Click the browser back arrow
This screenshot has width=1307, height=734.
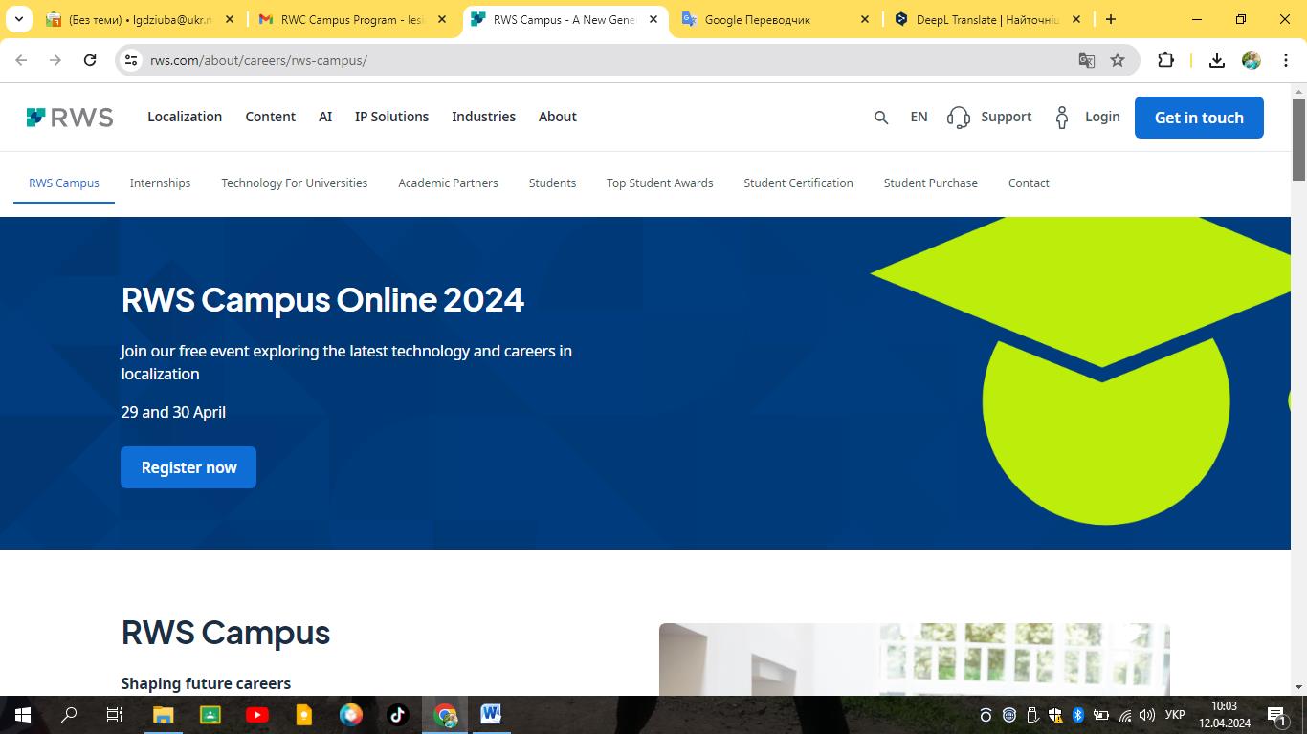coord(21,60)
